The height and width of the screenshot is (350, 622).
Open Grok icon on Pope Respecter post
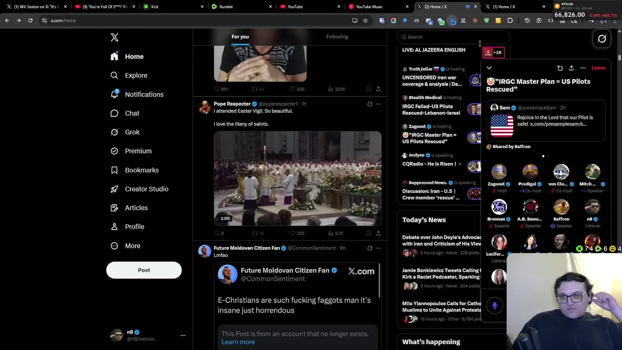point(370,104)
